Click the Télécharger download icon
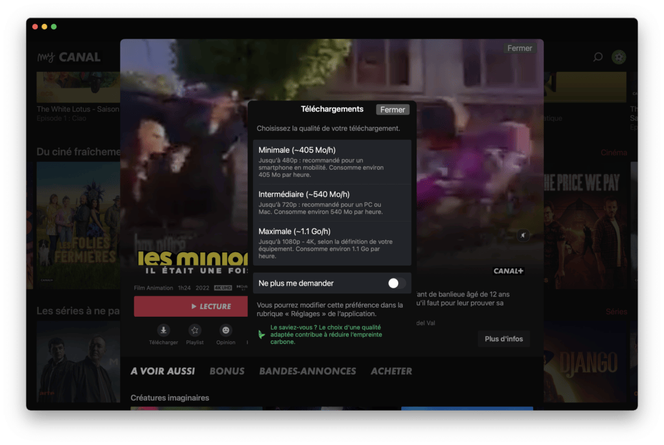664x445 pixels. click(163, 330)
